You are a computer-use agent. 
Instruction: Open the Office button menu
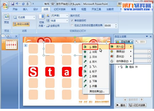[x=5, y=6]
